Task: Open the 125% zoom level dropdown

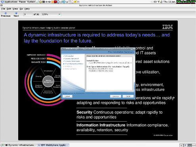Action: tap(51, 14)
